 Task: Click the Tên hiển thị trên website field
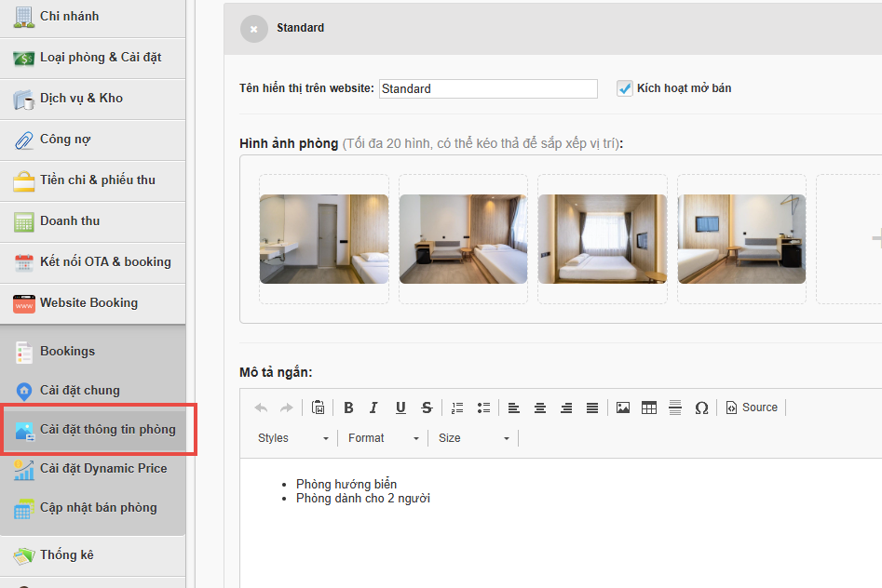pos(488,89)
